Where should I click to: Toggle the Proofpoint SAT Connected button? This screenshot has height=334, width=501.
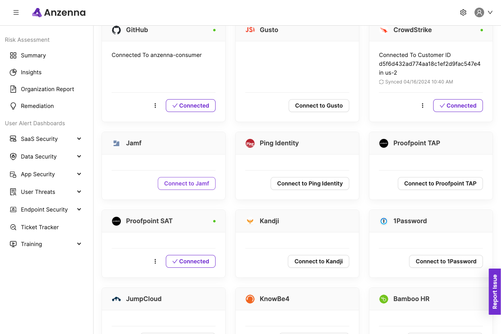click(x=191, y=261)
